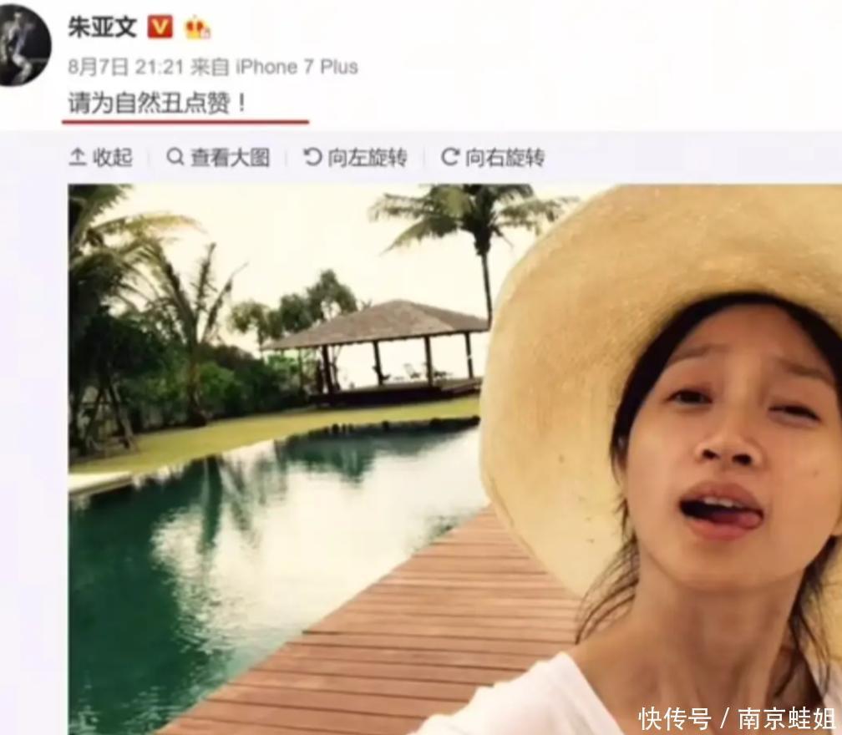
Task: Collapse the image using the 收起 label
Action: pos(112,158)
